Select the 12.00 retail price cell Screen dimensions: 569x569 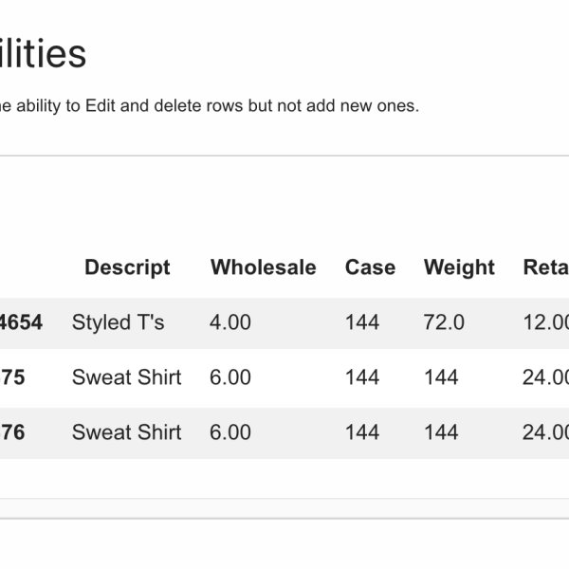pyautogui.click(x=545, y=322)
